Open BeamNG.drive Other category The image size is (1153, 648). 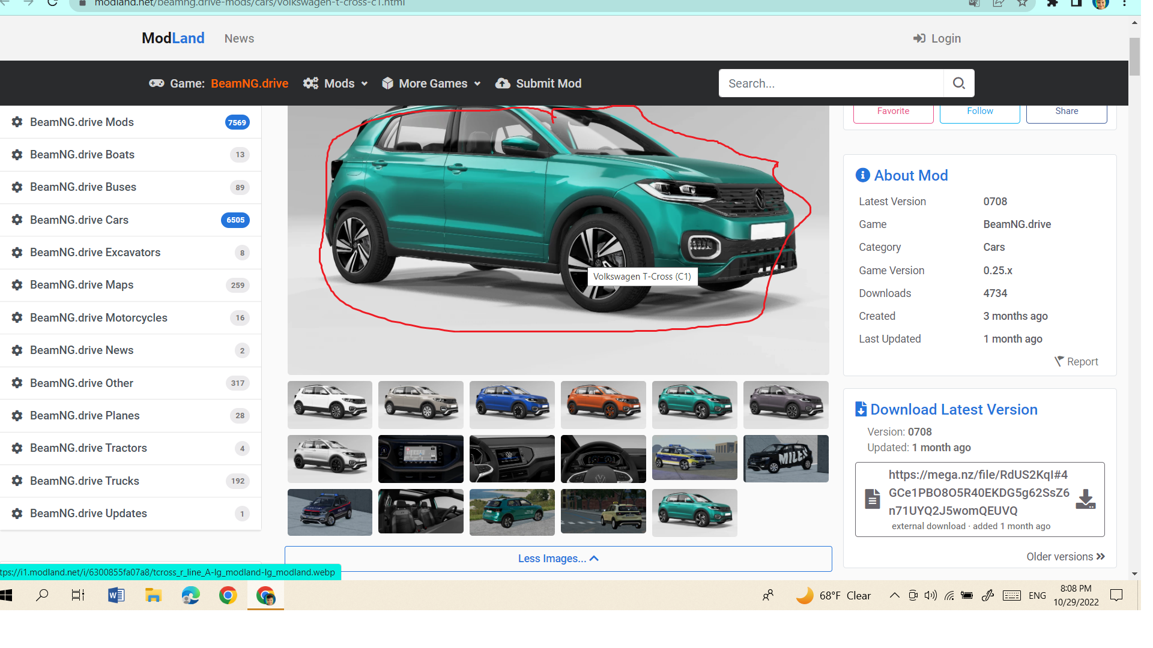(x=130, y=383)
